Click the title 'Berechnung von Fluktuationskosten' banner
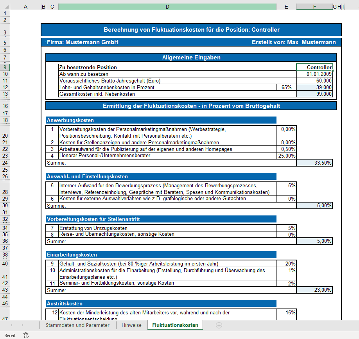 point(191,30)
